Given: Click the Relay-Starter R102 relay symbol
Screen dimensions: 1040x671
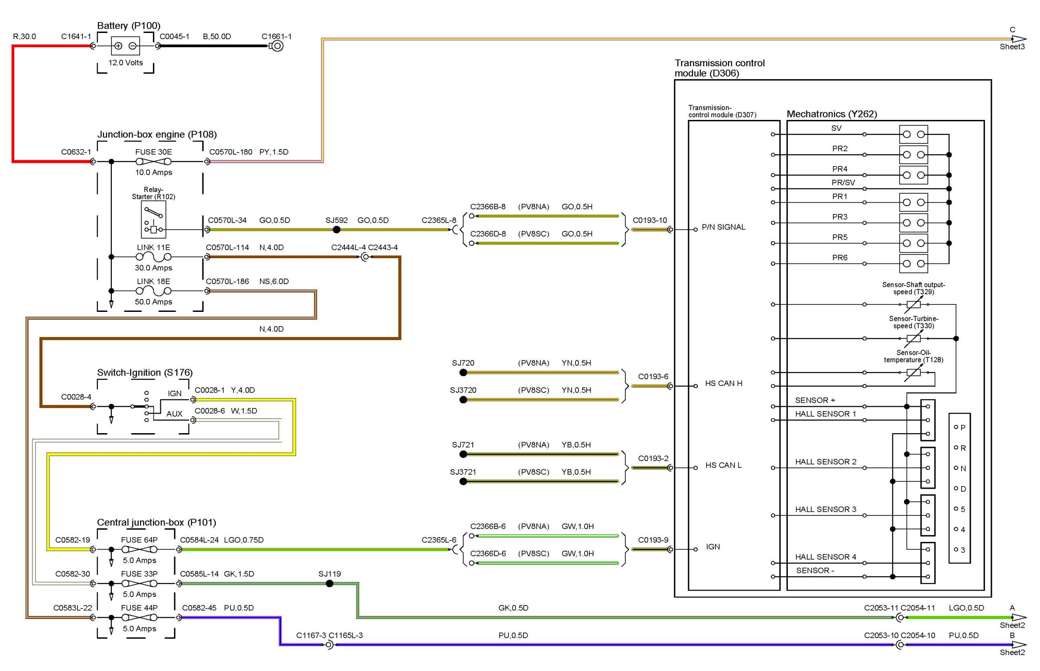Looking at the screenshot, I should [153, 220].
